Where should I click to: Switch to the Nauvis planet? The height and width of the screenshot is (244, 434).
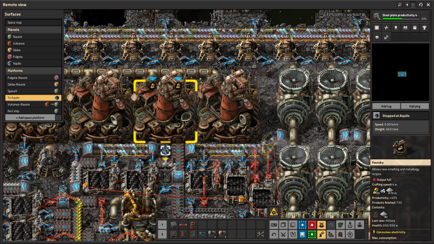(33, 37)
